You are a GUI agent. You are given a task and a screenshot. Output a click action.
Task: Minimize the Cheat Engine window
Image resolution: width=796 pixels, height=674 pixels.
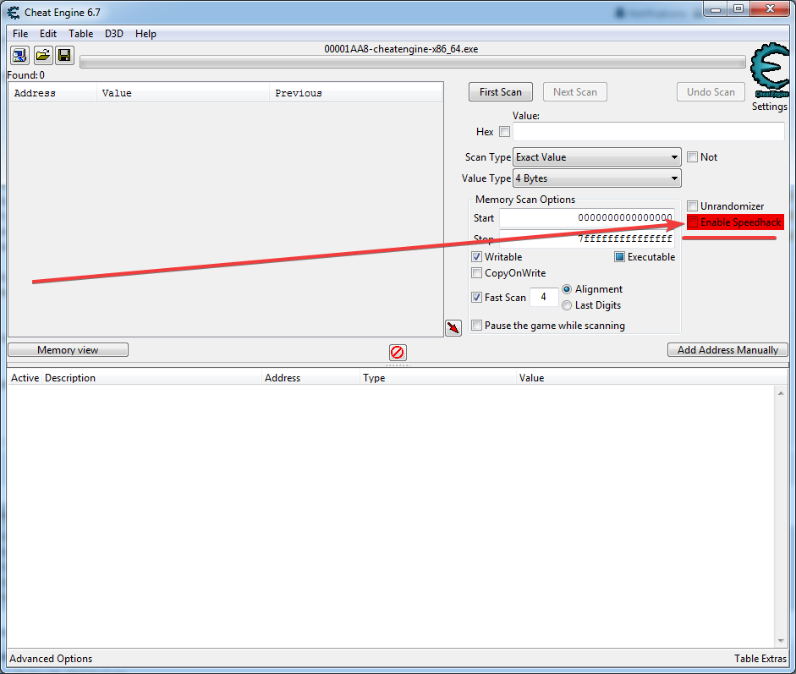tap(716, 9)
